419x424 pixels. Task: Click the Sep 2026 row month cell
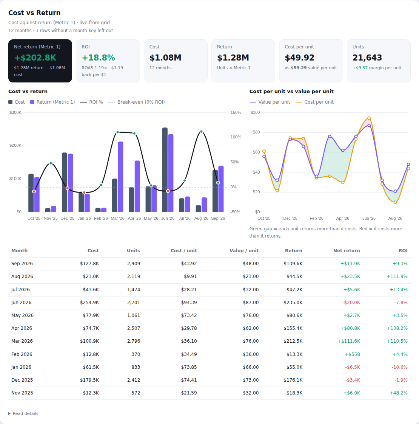(22, 264)
